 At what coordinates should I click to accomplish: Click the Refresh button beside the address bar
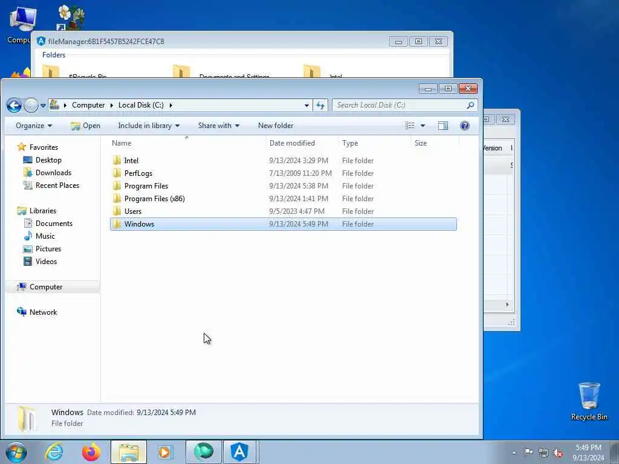320,105
